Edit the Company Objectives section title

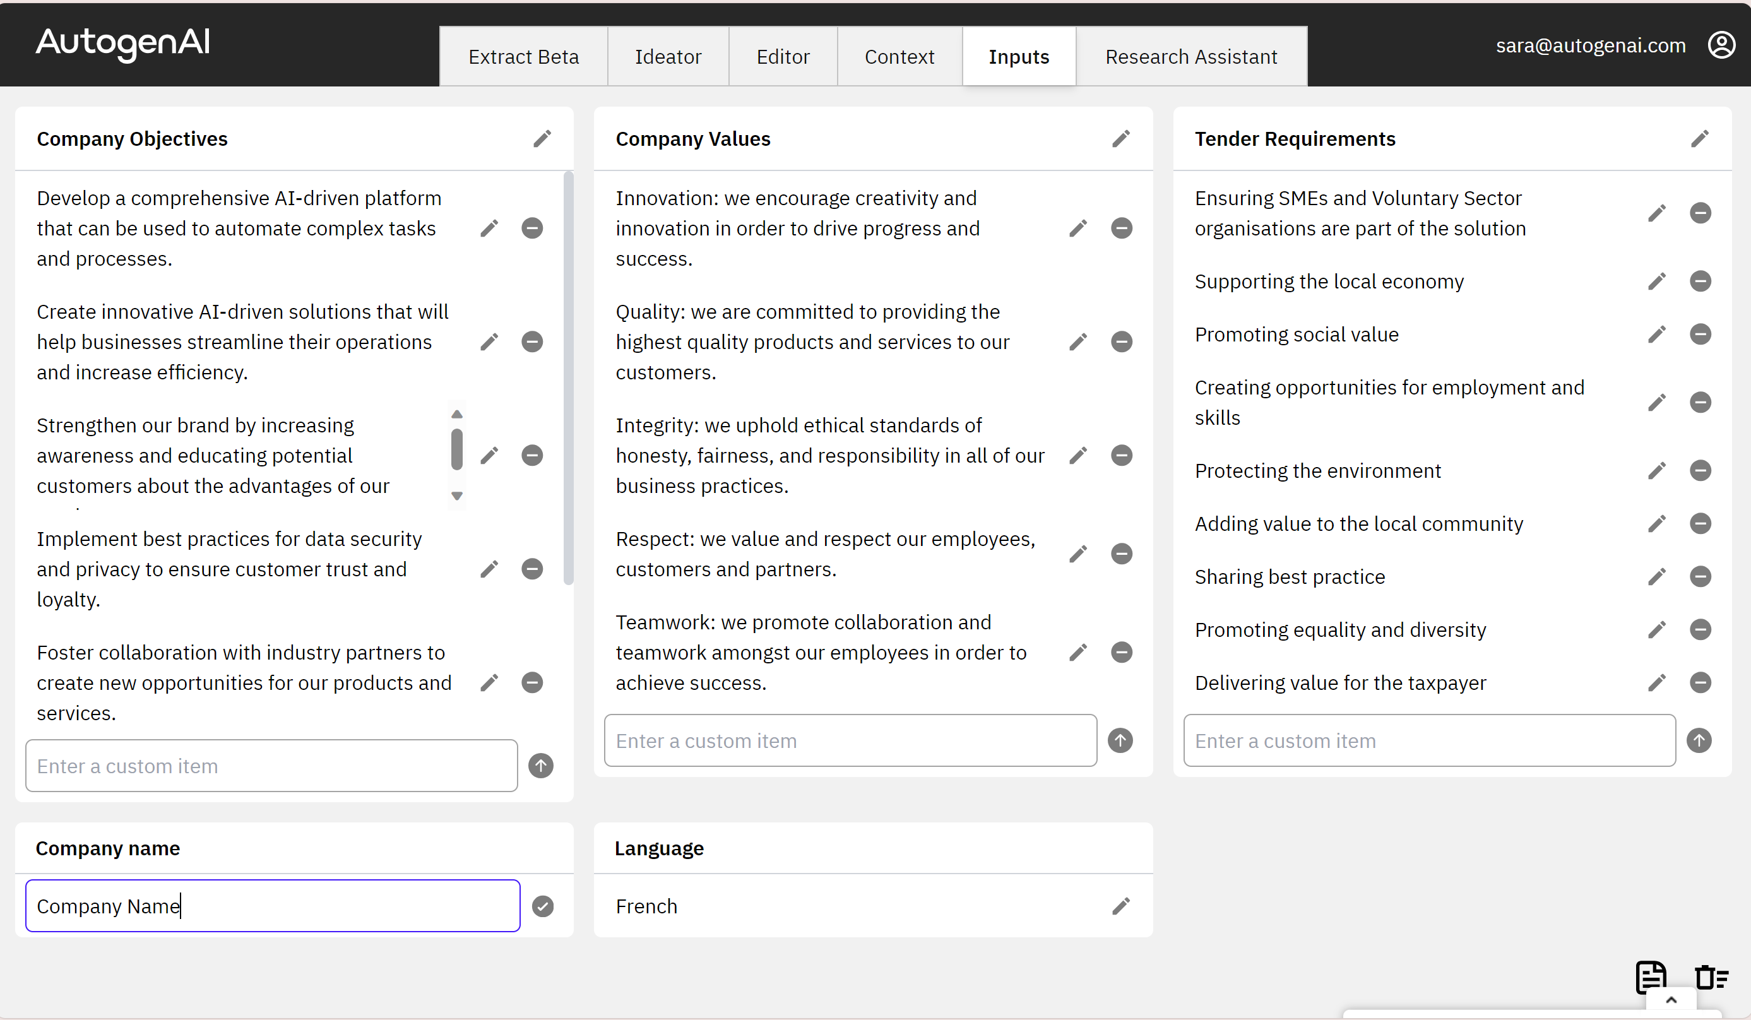pyautogui.click(x=542, y=138)
